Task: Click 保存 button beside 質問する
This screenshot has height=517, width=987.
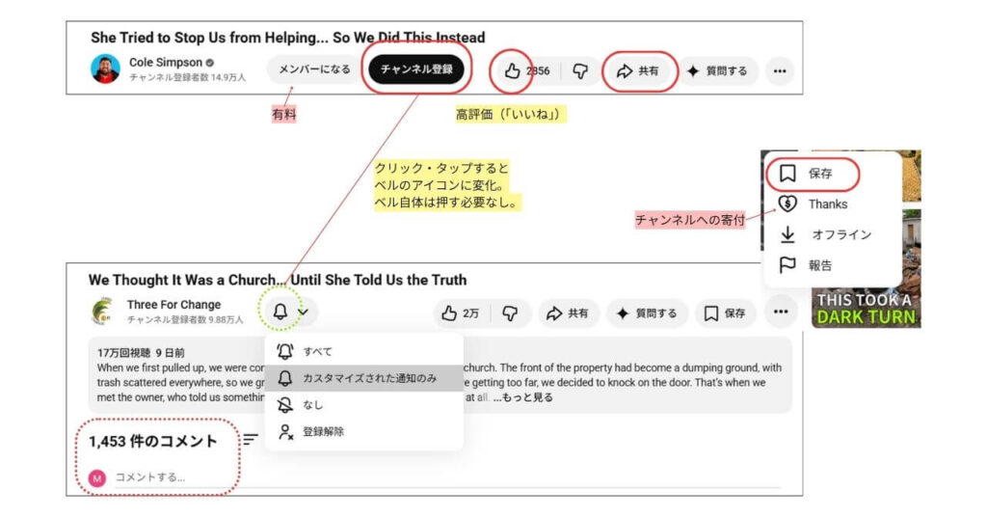Action: [725, 313]
